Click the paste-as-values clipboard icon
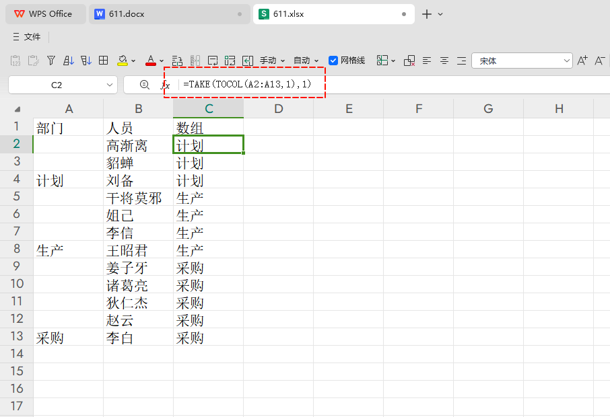Screen dimensions: 610x417 click(x=15, y=61)
